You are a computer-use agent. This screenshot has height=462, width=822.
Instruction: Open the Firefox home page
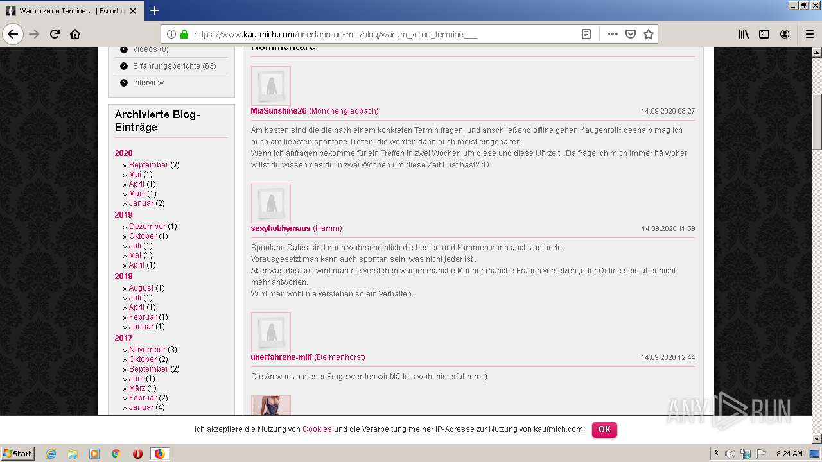tap(75, 34)
